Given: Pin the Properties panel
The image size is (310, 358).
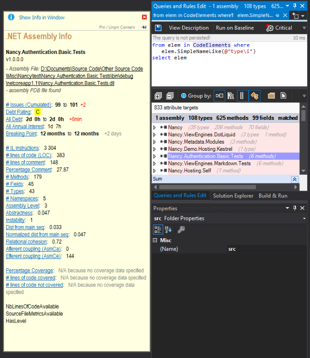Looking at the screenshot, I should click(x=294, y=208).
